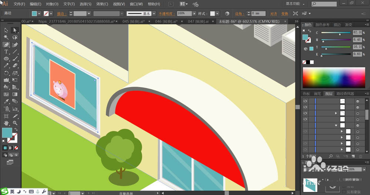Toggle eye icon of topmost layer row
370x195 pixels.
click(305, 101)
